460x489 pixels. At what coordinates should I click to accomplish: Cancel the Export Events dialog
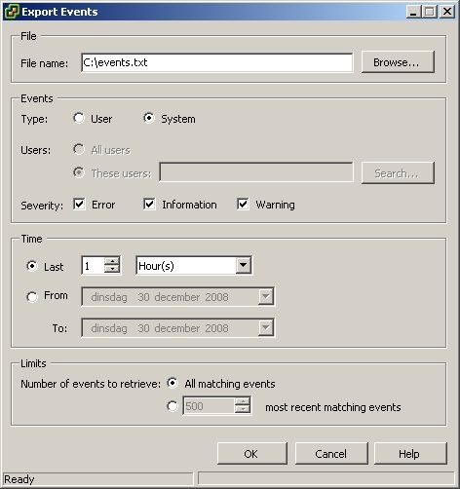pyautogui.click(x=331, y=453)
